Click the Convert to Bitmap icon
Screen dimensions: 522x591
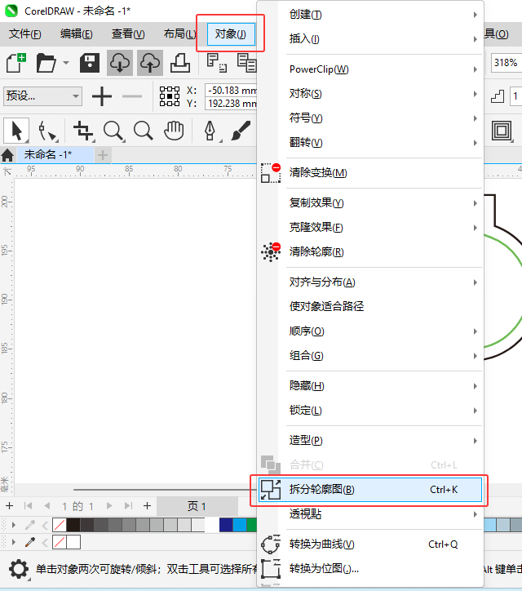pos(271,569)
